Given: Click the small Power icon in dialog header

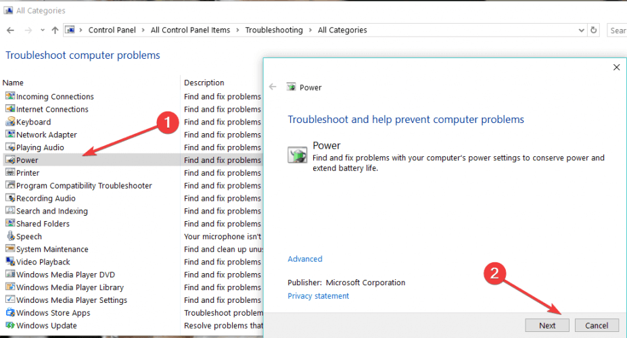Looking at the screenshot, I should coord(291,87).
